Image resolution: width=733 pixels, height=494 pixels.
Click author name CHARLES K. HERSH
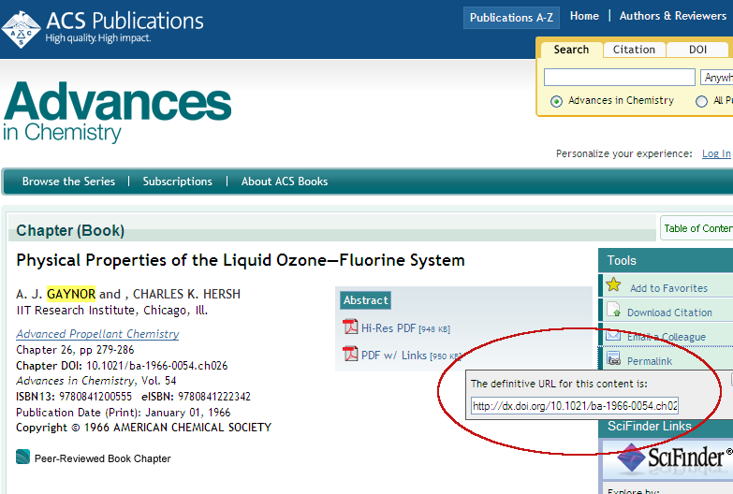186,294
